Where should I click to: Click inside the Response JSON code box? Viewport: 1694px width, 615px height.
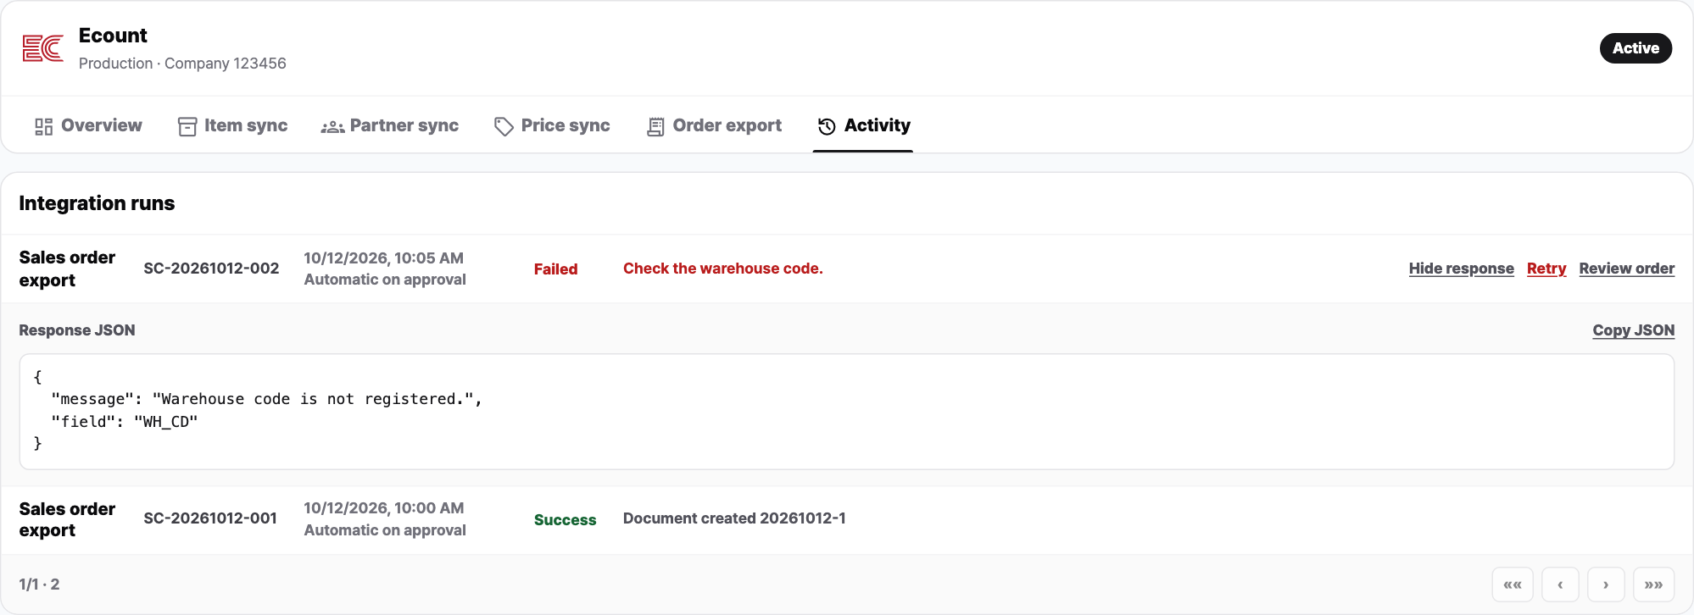846,412
